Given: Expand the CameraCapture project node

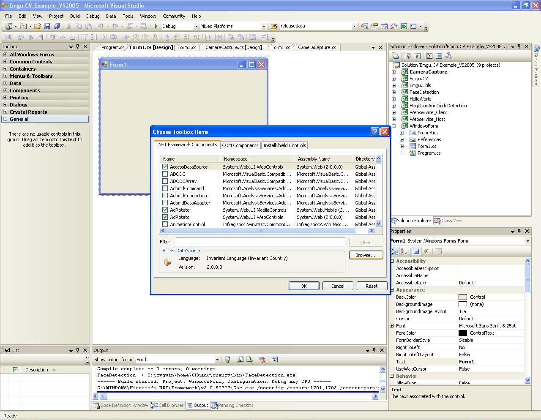Looking at the screenshot, I should point(394,72).
